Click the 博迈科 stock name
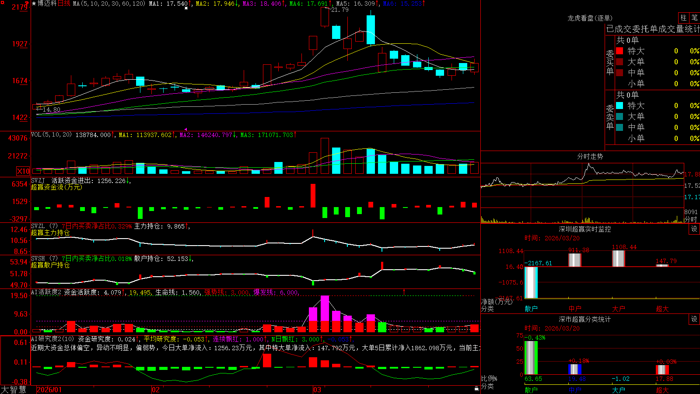The width and height of the screenshot is (700, 394). 47,4
